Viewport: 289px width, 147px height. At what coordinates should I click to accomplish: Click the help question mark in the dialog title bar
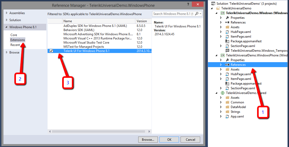tap(188, 4)
